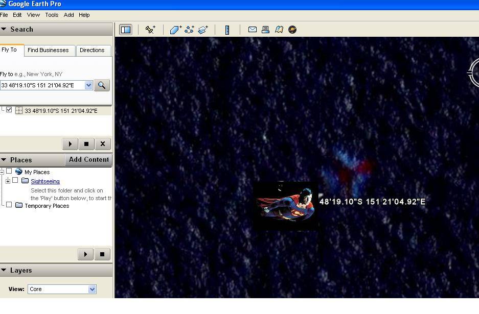Open the Tools menu
The image size is (479, 314).
point(52,15)
